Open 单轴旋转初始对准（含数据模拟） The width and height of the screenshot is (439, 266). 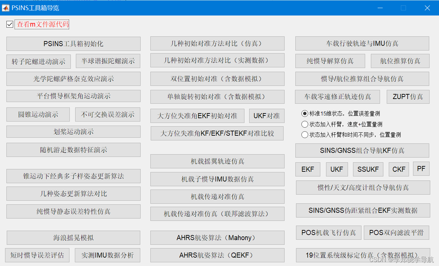coord(217,97)
